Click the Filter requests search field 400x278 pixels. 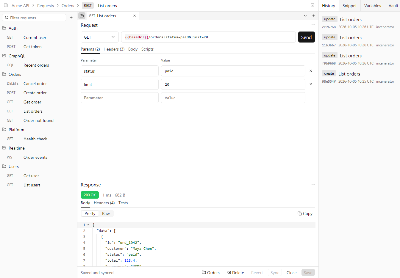pyautogui.click(x=34, y=18)
